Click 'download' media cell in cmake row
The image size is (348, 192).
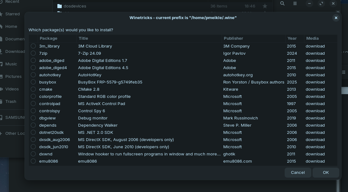315,89
